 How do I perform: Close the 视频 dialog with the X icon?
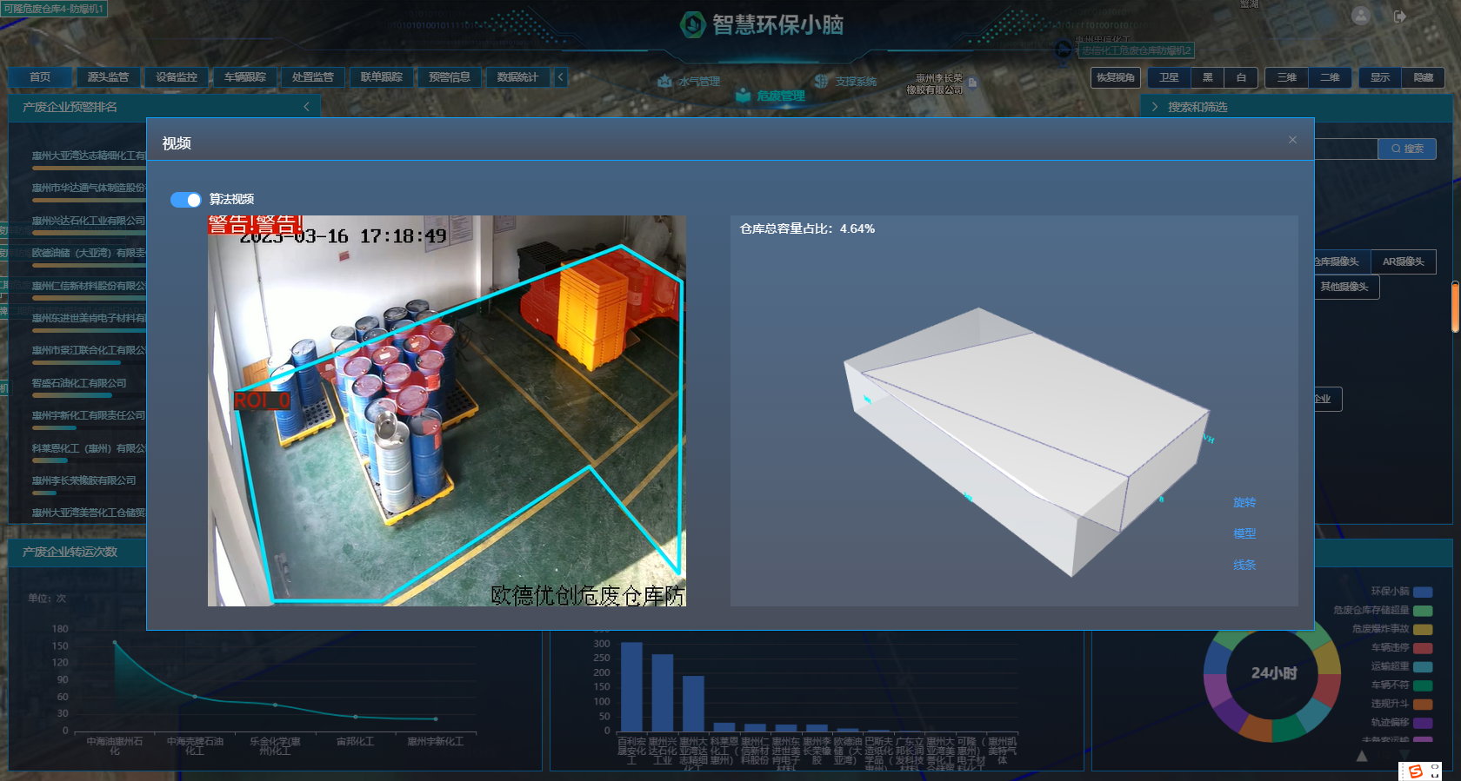click(1292, 140)
